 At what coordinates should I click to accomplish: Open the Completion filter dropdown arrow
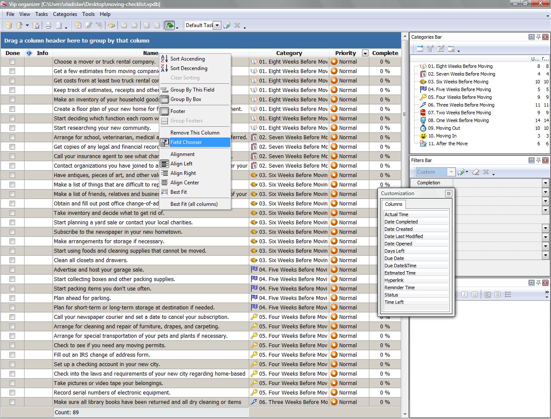pos(545,183)
